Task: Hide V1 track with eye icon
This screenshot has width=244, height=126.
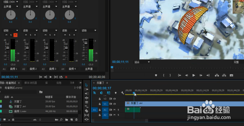Action: 114,104
